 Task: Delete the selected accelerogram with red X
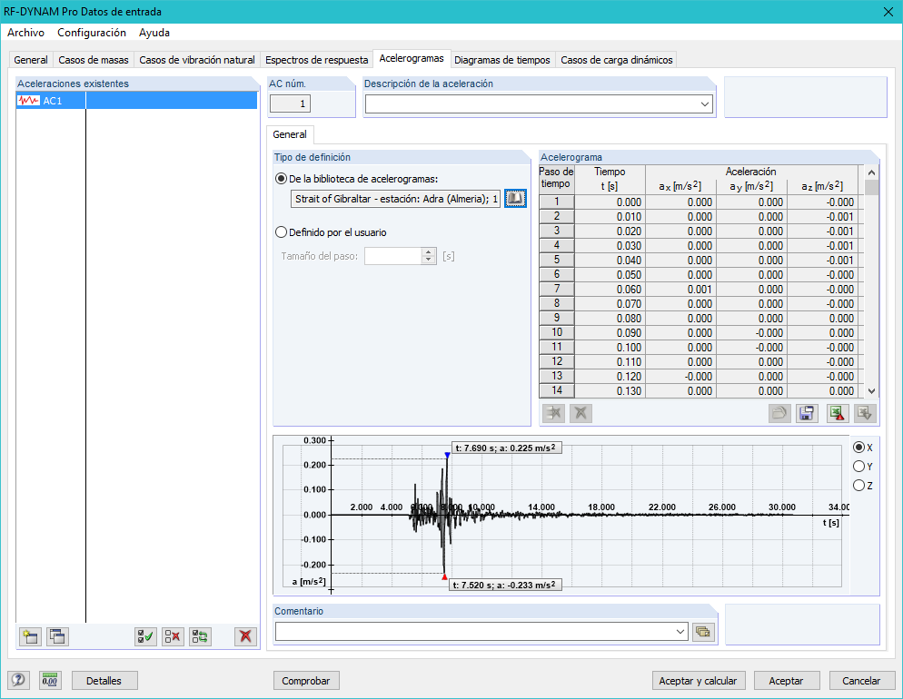click(245, 636)
